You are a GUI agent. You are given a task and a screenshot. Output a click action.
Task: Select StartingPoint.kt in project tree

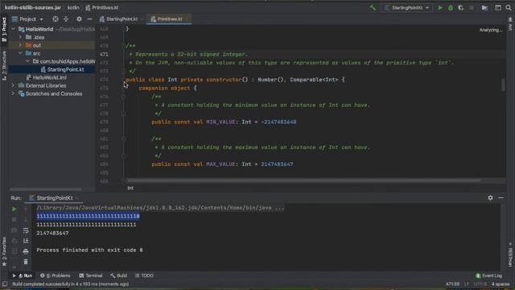pyautogui.click(x=65, y=69)
